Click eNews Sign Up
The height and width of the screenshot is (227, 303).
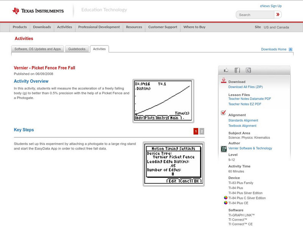coord(270,6)
